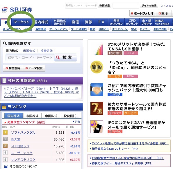Image resolution: width=173 pixels, height=169 pixels.
Task: Open the 取引 button
Action: 163,13
